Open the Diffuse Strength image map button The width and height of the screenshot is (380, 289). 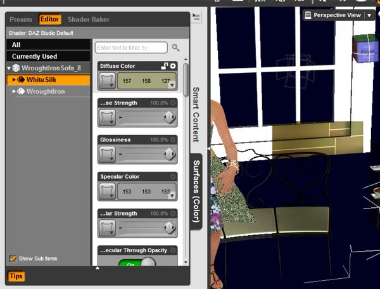107,118
